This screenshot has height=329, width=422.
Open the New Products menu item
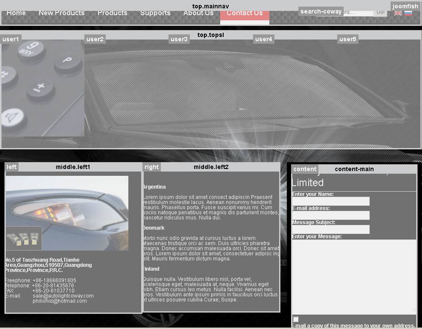pyautogui.click(x=61, y=13)
